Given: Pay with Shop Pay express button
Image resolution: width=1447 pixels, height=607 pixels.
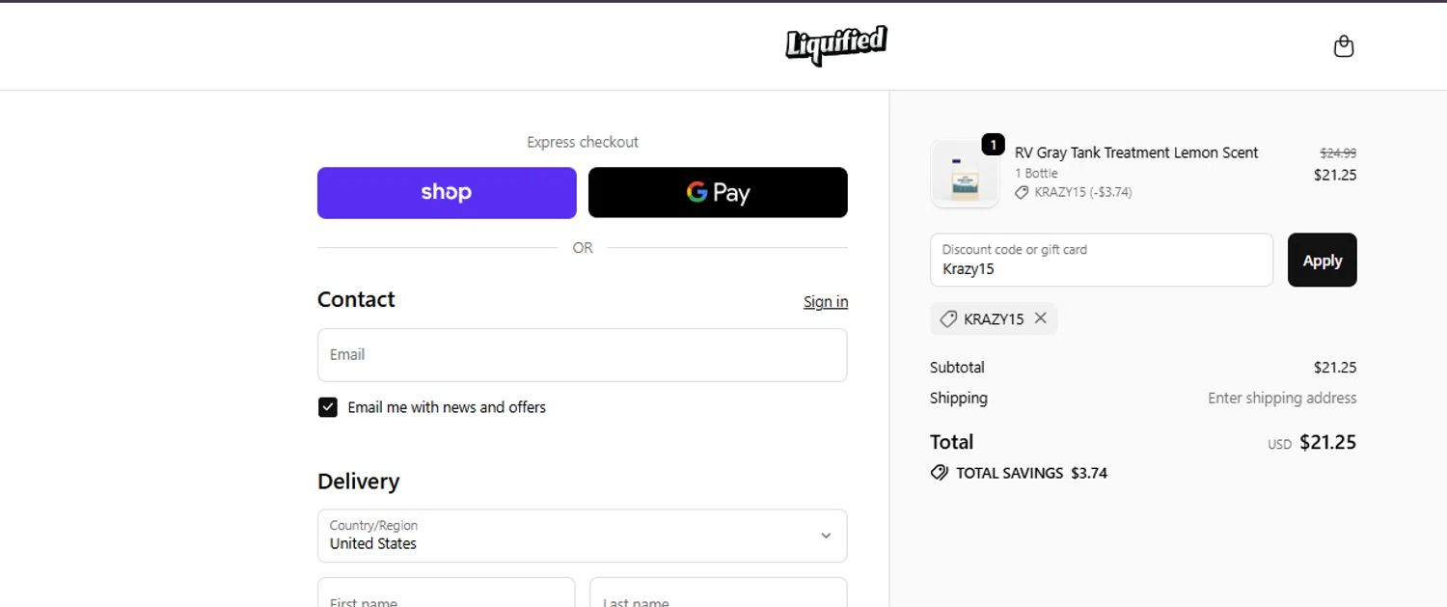Looking at the screenshot, I should click(x=447, y=193).
